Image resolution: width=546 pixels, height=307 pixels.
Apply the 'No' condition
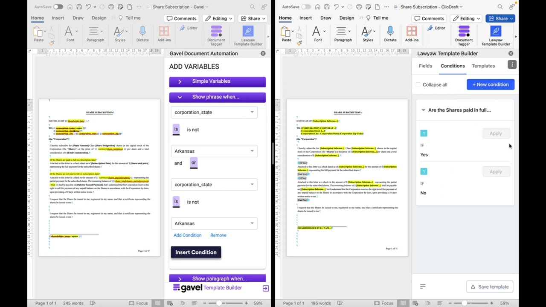[x=496, y=172]
